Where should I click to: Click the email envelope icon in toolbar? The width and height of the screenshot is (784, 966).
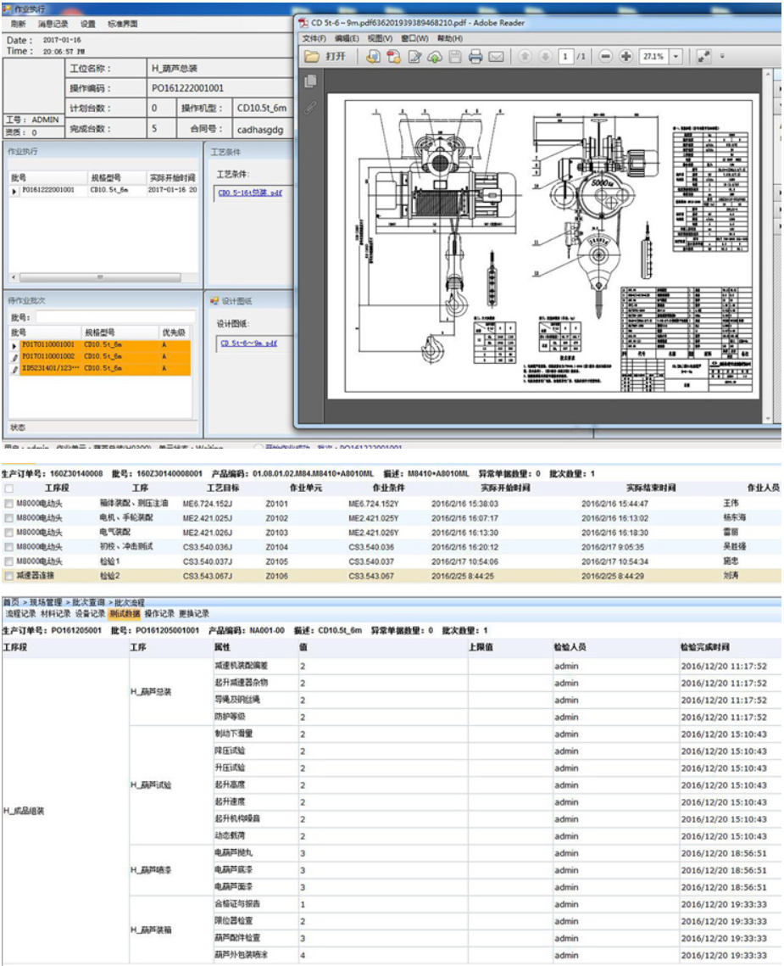497,57
